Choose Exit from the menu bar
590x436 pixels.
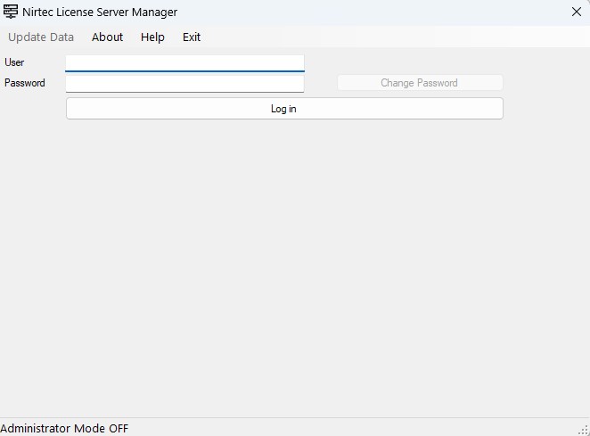(x=192, y=37)
